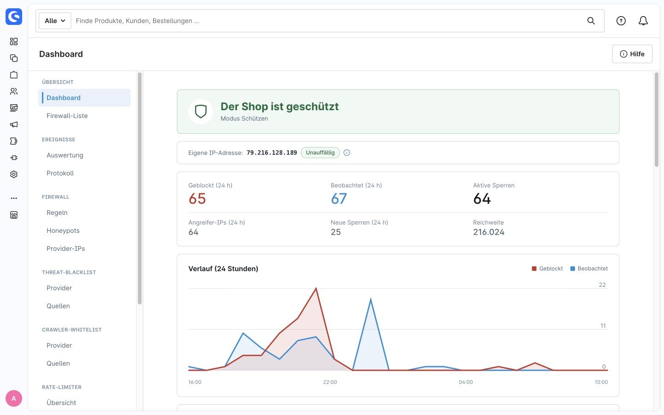Click the blue Beobachtet legend swatch
664x415 pixels.
pyautogui.click(x=573, y=268)
